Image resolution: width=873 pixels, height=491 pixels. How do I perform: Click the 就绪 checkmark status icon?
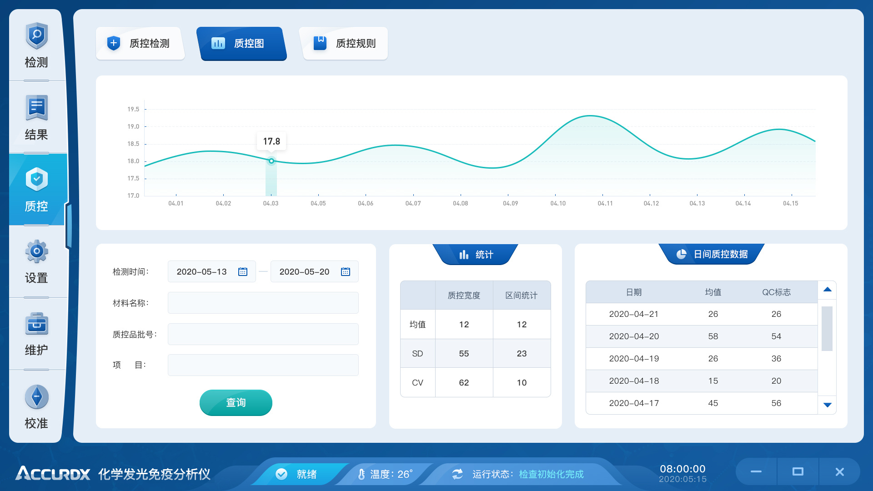[x=281, y=474]
